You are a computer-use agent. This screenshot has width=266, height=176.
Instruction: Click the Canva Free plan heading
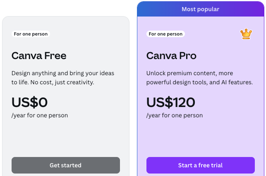pyautogui.click(x=39, y=56)
